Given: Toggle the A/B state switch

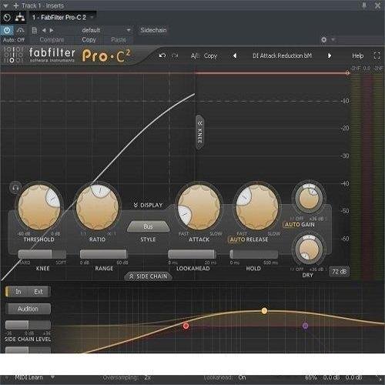Looking at the screenshot, I should 195,55.
